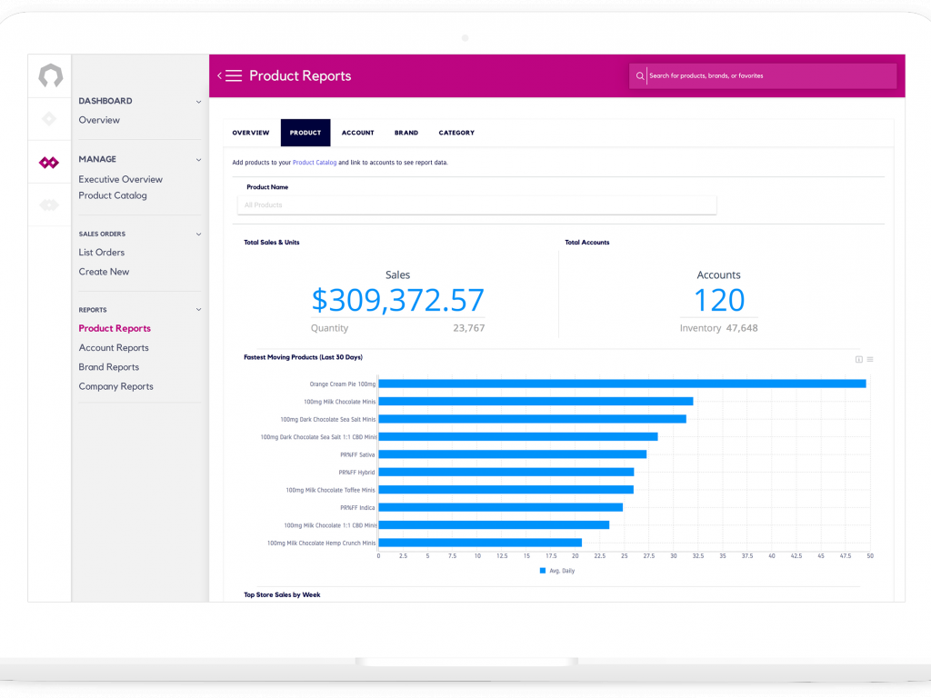Image resolution: width=931 pixels, height=698 pixels.
Task: Toggle the Avg. Daily legend series
Action: point(557,571)
